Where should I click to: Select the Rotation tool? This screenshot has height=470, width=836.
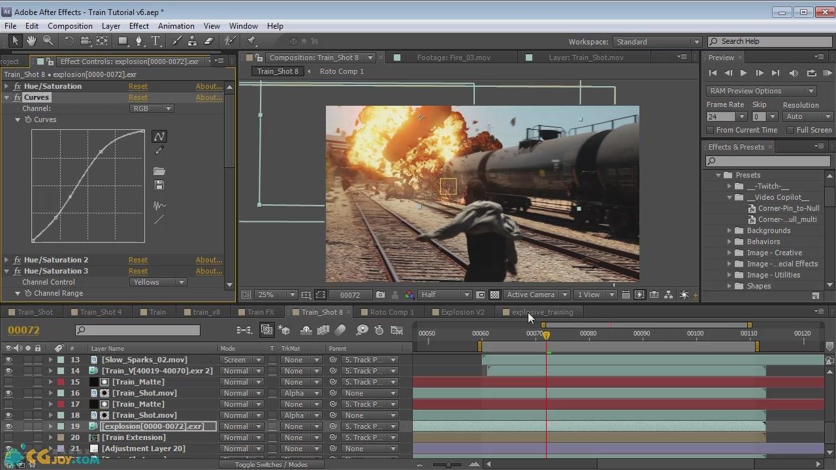point(69,41)
